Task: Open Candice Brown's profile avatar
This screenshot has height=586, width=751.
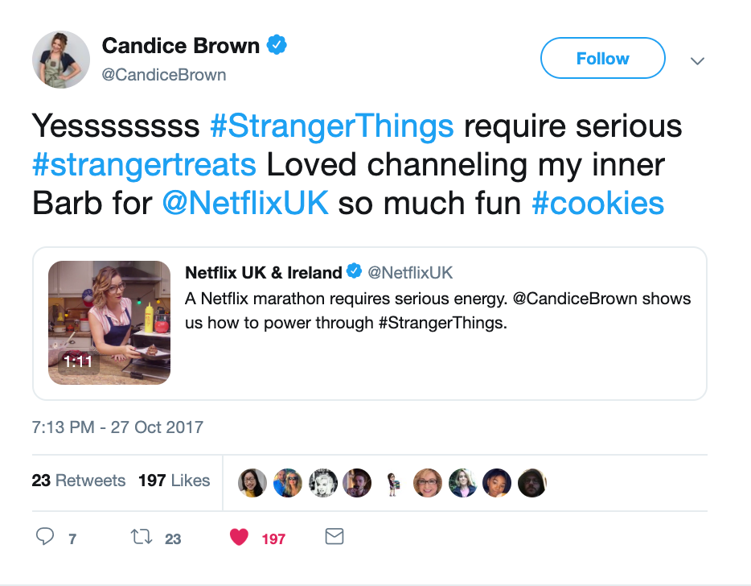Action: point(60,60)
